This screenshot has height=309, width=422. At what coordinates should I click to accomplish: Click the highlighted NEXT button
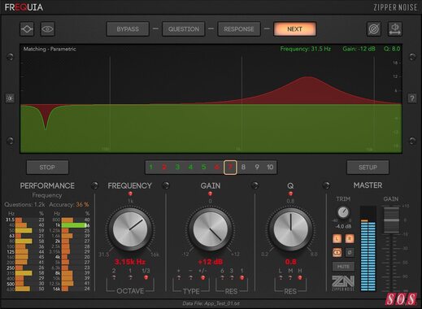click(x=295, y=29)
